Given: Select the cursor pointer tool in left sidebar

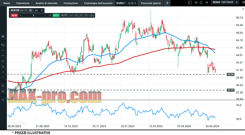Looking at the screenshot, I should point(3,36).
